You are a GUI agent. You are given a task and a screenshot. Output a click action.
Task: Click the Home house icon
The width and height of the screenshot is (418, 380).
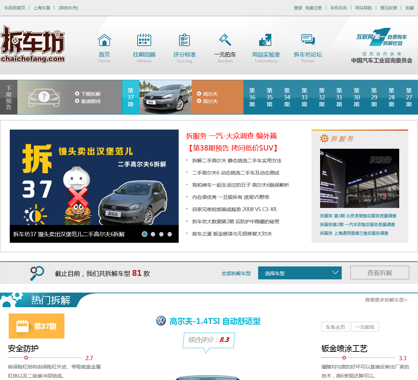[x=104, y=40]
